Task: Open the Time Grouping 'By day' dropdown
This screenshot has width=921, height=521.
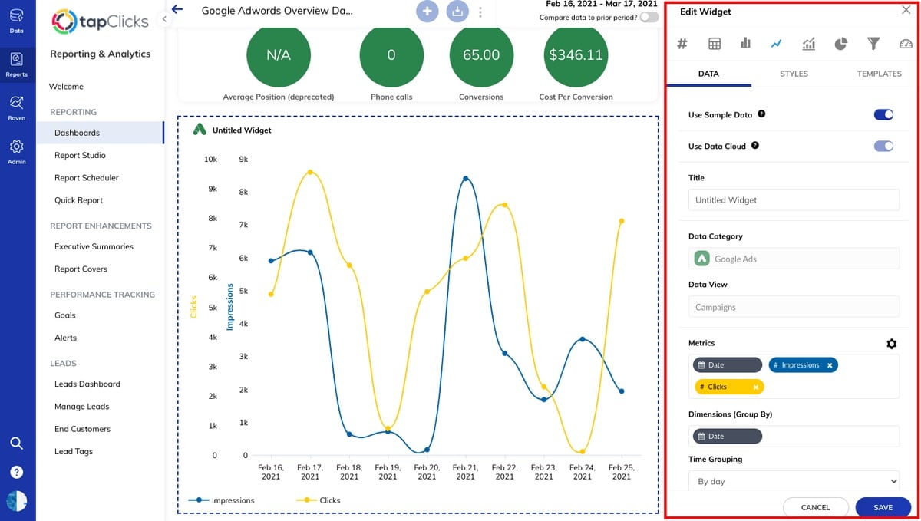Action: tap(794, 481)
